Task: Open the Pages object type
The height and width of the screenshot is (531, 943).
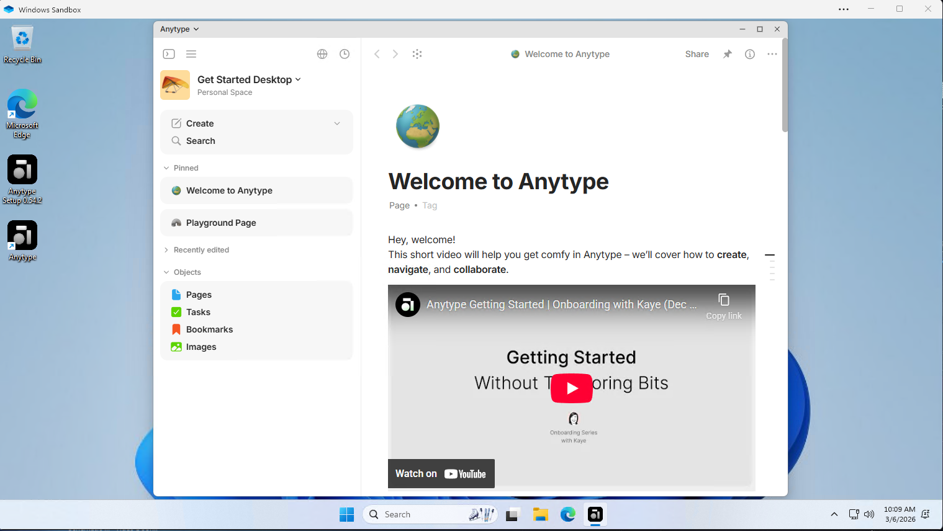Action: (x=256, y=295)
